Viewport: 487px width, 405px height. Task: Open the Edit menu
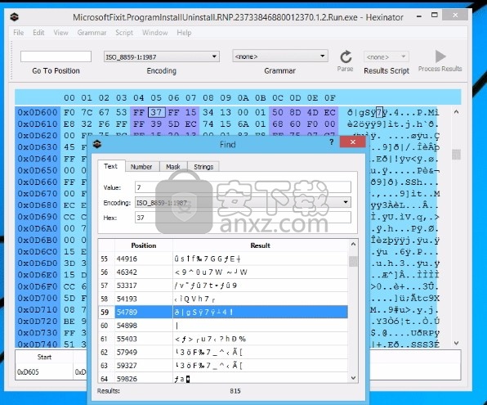[x=38, y=33]
